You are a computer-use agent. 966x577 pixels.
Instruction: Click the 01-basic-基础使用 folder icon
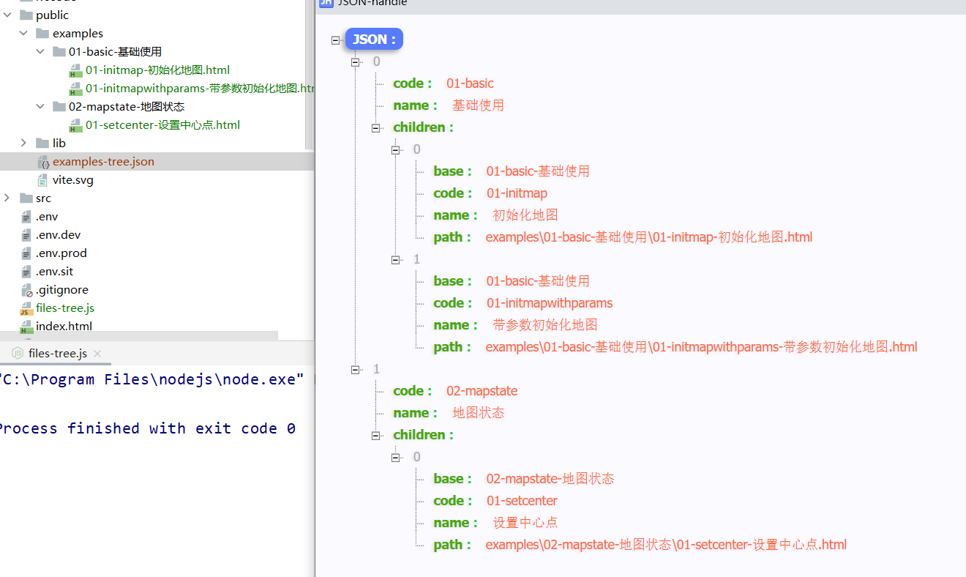59,51
